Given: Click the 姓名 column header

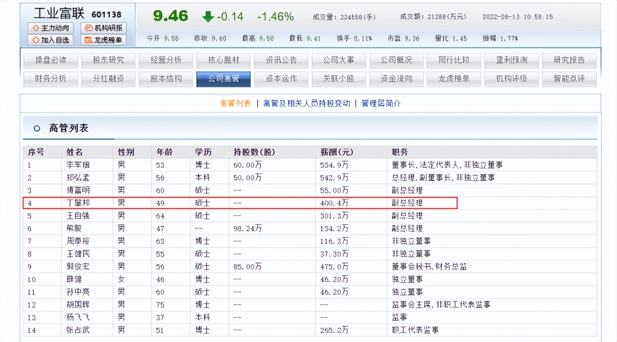Looking at the screenshot, I should [75, 152].
